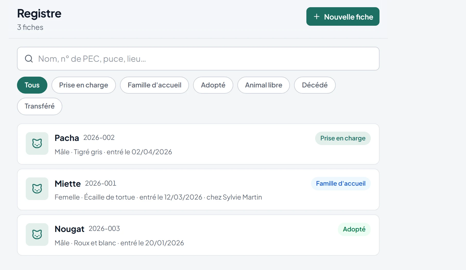Viewport: 466px width, 270px height.
Task: Click the magnifying glass search icon
Action: click(x=29, y=59)
